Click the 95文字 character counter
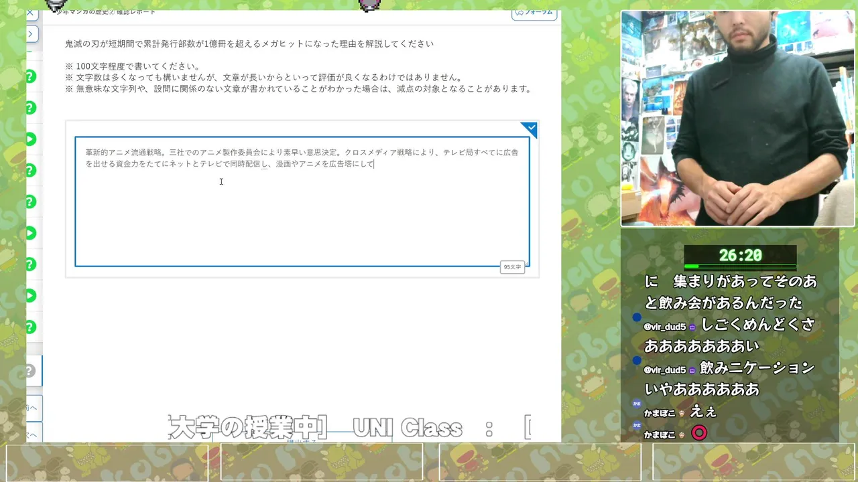858x482 pixels. tap(512, 267)
